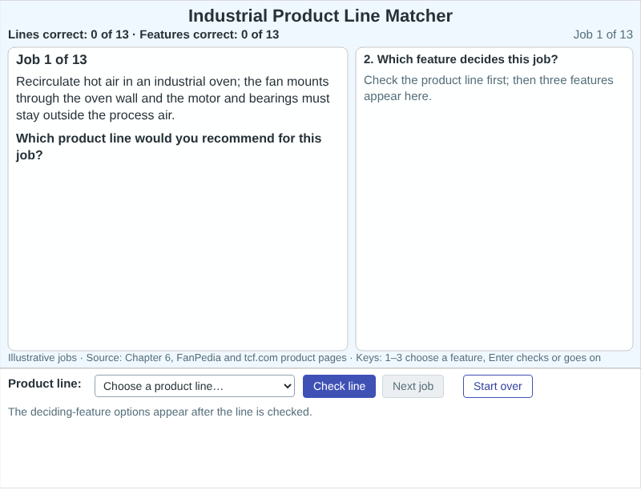
Task: Click the Start over button
Action: coord(498,386)
